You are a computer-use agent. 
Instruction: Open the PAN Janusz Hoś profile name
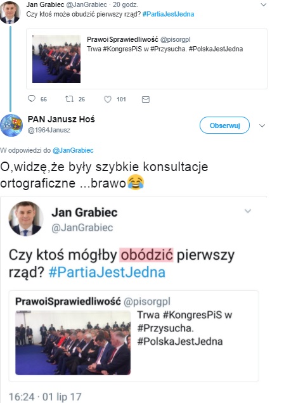click(61, 119)
